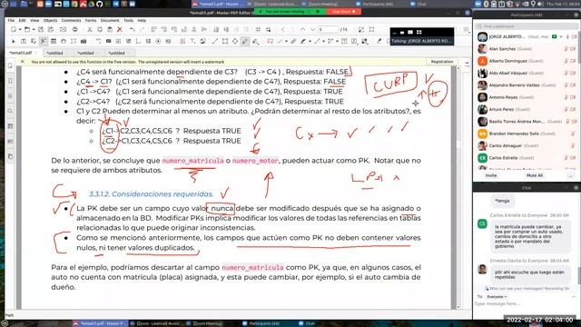Select the active Pencil drawing tool
This screenshot has width=581, height=327.
245,41
